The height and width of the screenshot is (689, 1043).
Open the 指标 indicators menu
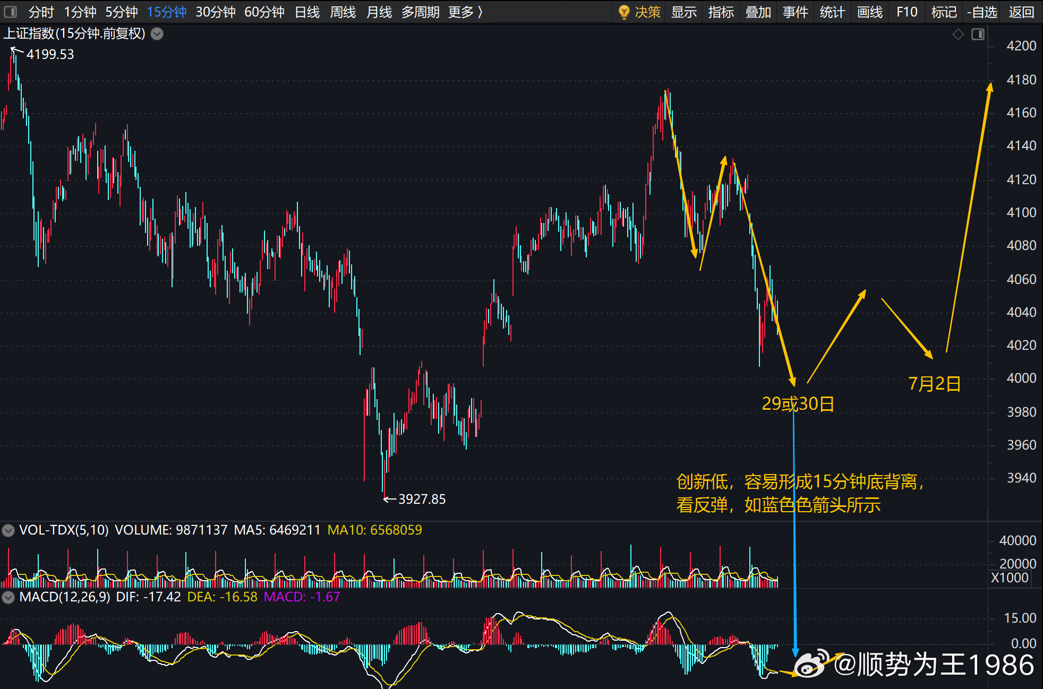point(721,12)
